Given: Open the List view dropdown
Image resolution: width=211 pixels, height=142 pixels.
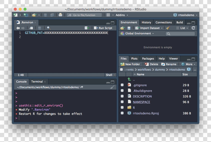Looking at the screenshot, I should (x=182, y=28).
